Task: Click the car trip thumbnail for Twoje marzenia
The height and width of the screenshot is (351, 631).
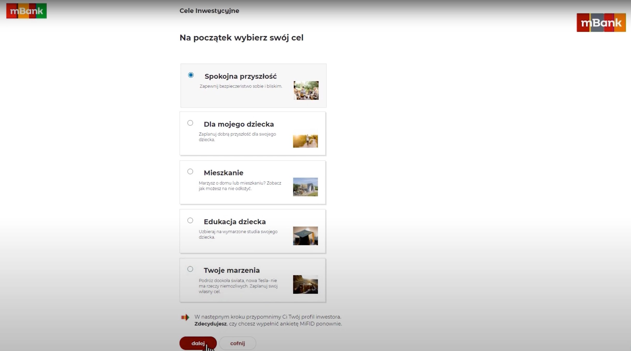Action: coord(305,284)
